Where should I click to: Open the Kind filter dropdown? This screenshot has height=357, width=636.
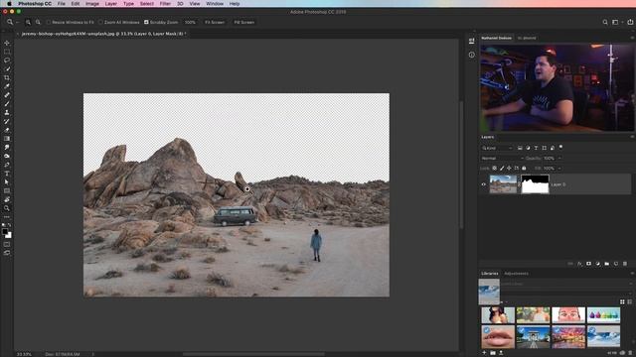(x=497, y=148)
